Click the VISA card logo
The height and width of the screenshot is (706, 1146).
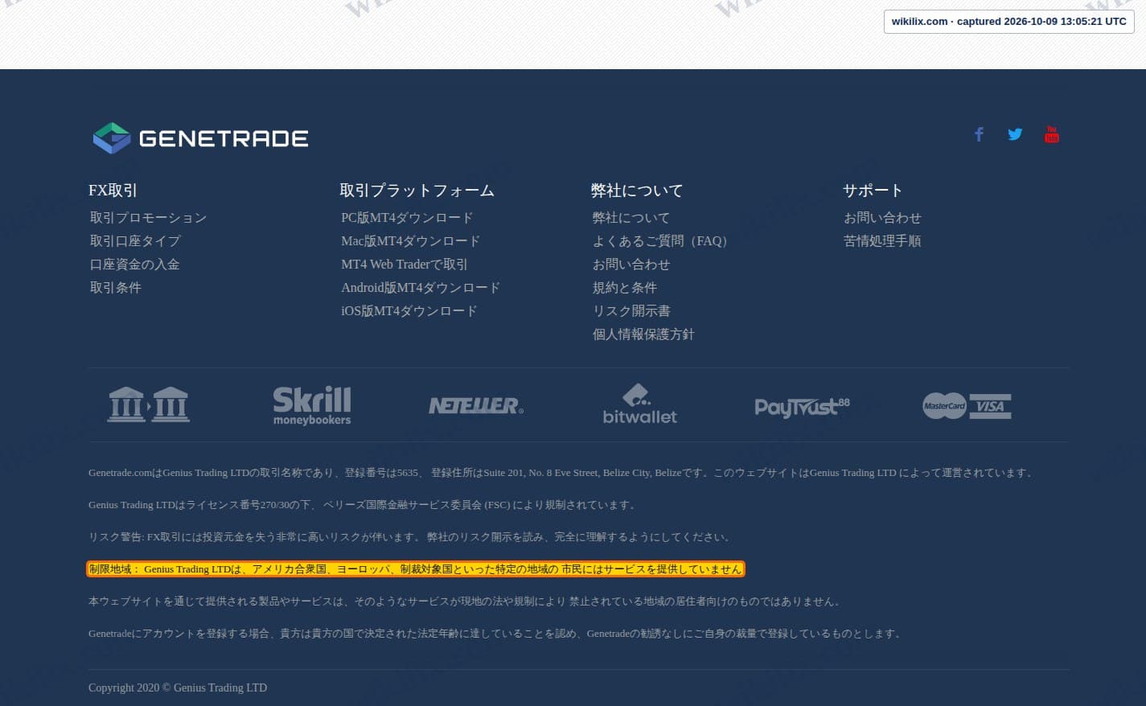pos(990,406)
